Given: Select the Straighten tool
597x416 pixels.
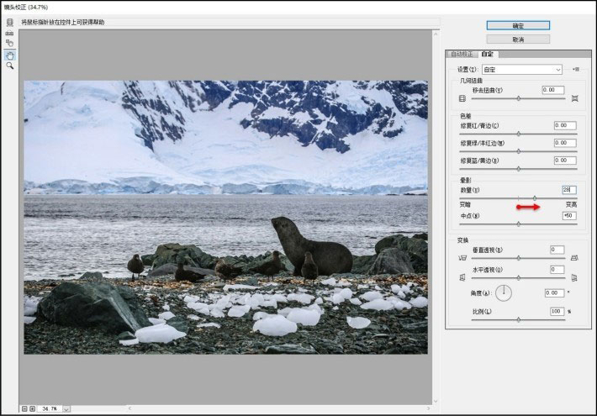Looking at the screenshot, I should coord(10,33).
